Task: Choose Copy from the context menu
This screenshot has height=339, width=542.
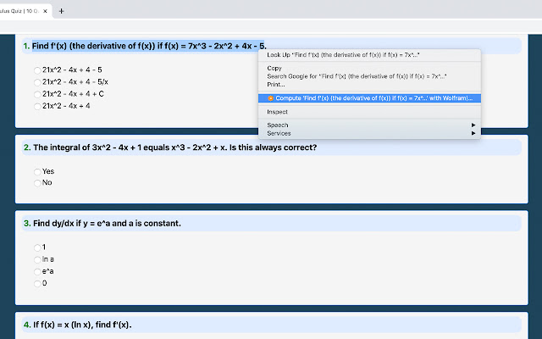Action: tap(274, 68)
